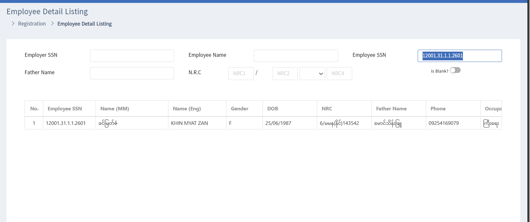Click the Employee Name text field

tap(296, 56)
